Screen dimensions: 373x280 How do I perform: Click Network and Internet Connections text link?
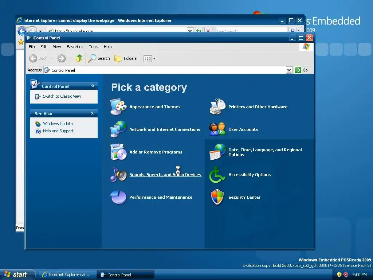165,129
